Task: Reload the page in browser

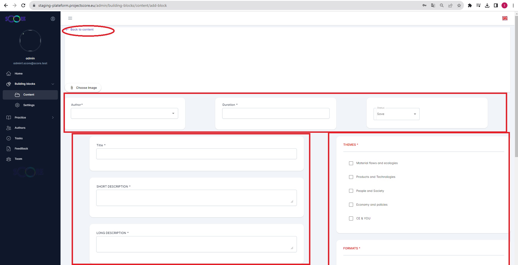Action: point(23,5)
